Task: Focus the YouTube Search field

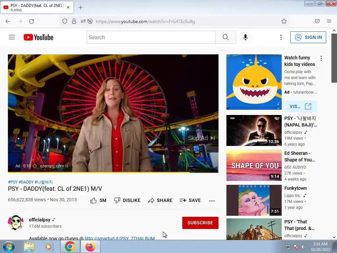Action: click(x=151, y=37)
